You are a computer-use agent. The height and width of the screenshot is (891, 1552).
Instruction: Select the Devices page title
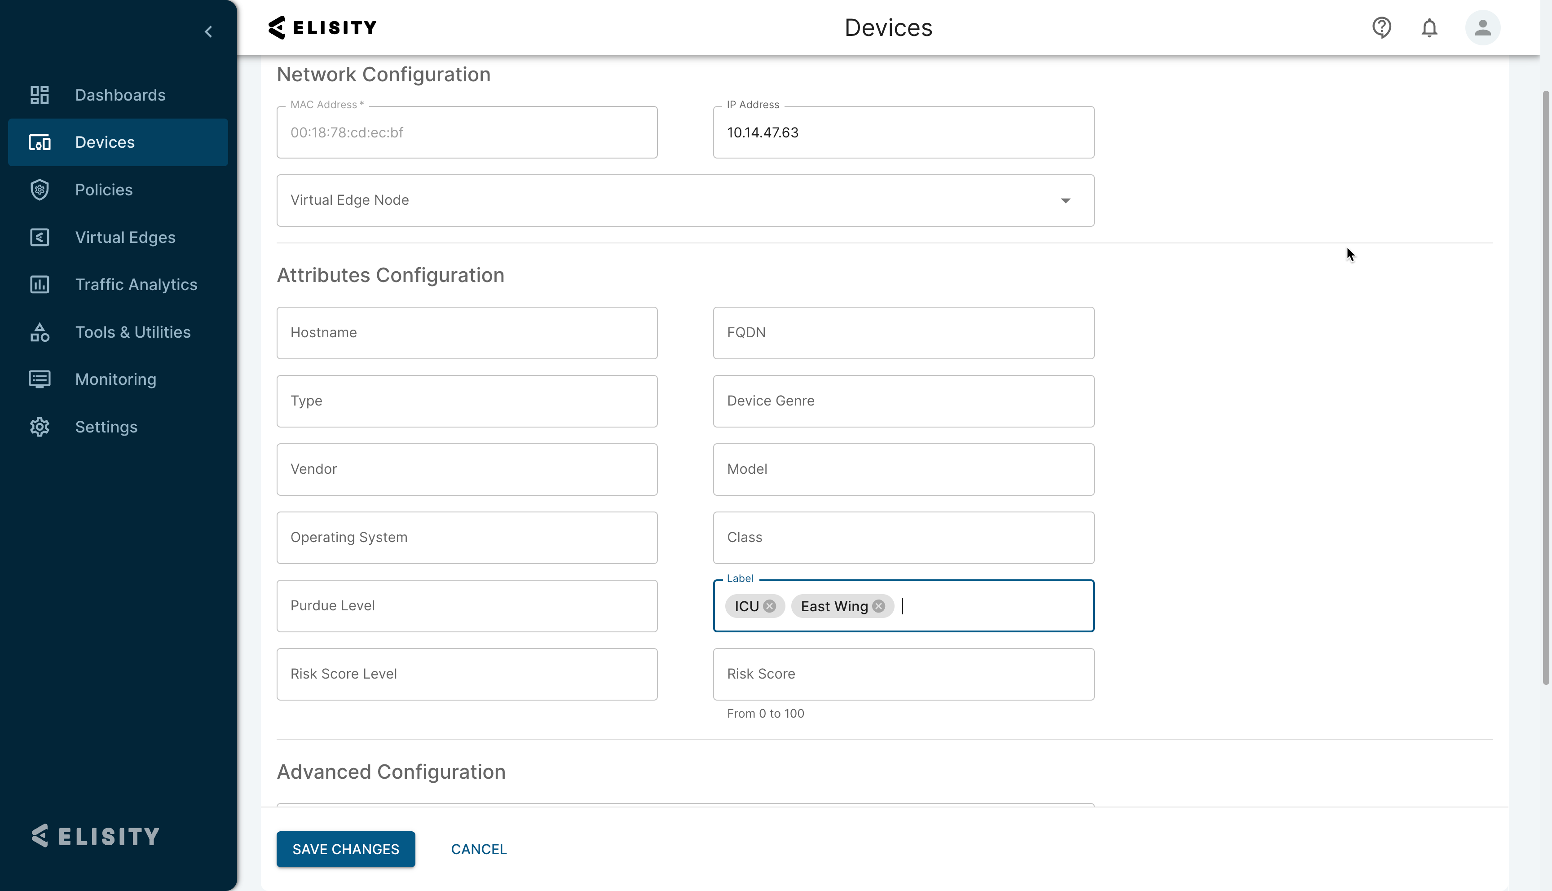pos(888,27)
